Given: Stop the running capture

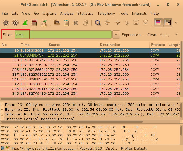Looking at the screenshot, I should [x=34, y=23].
